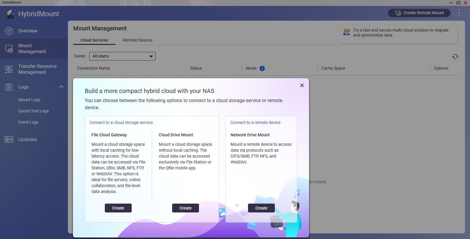Switch to the Remote Devices tab
This screenshot has height=239, width=470.
pyautogui.click(x=138, y=40)
